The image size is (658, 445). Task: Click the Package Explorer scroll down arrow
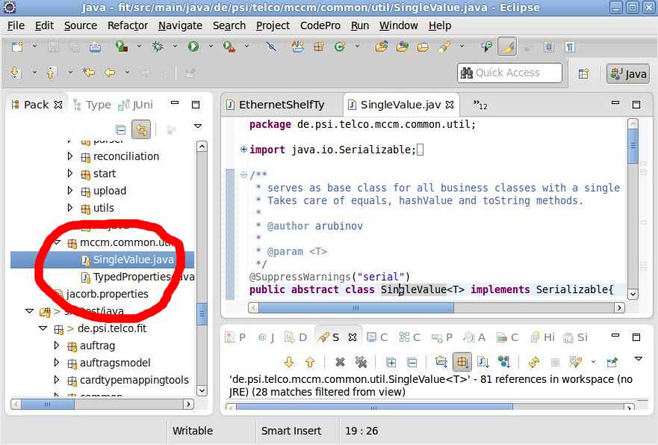coord(202,391)
